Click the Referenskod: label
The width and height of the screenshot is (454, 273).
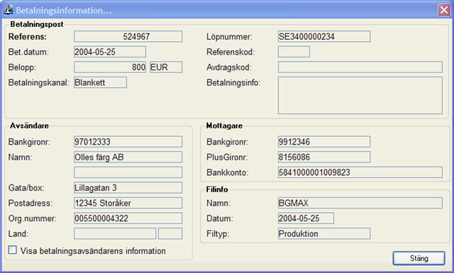231,52
